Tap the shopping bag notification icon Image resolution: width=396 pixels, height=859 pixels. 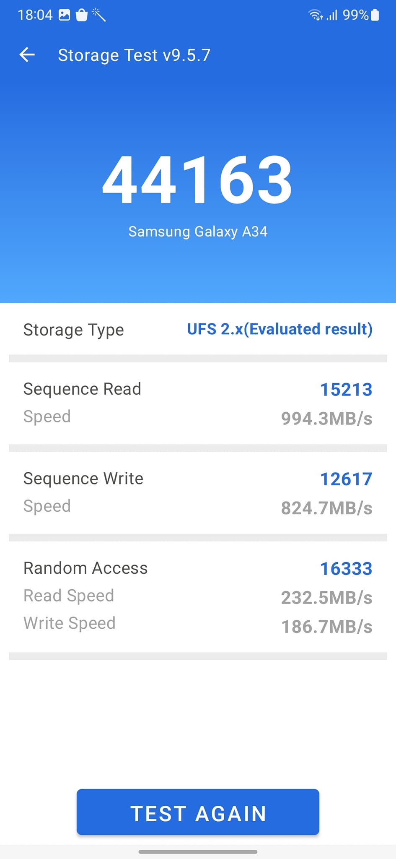tap(82, 16)
